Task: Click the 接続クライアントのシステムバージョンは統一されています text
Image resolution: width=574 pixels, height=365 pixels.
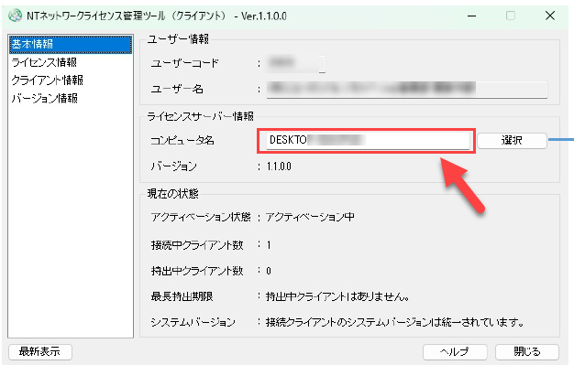Action: pos(395,322)
